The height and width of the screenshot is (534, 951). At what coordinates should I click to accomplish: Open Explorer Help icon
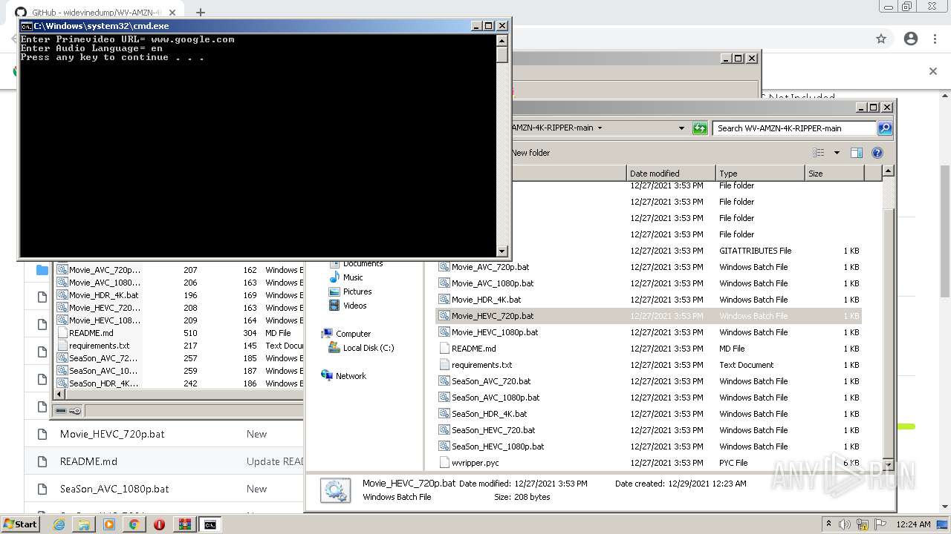point(877,153)
